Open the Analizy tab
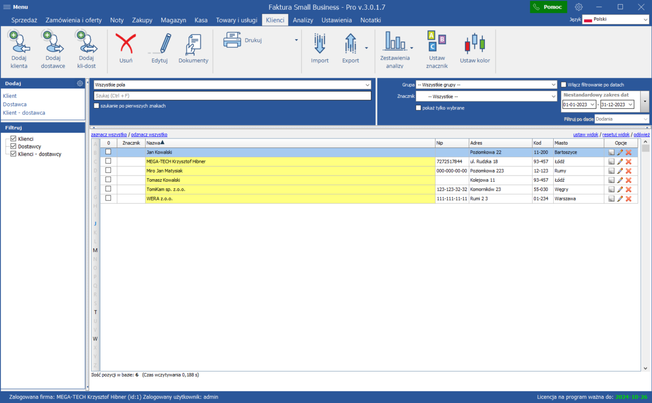 click(303, 20)
